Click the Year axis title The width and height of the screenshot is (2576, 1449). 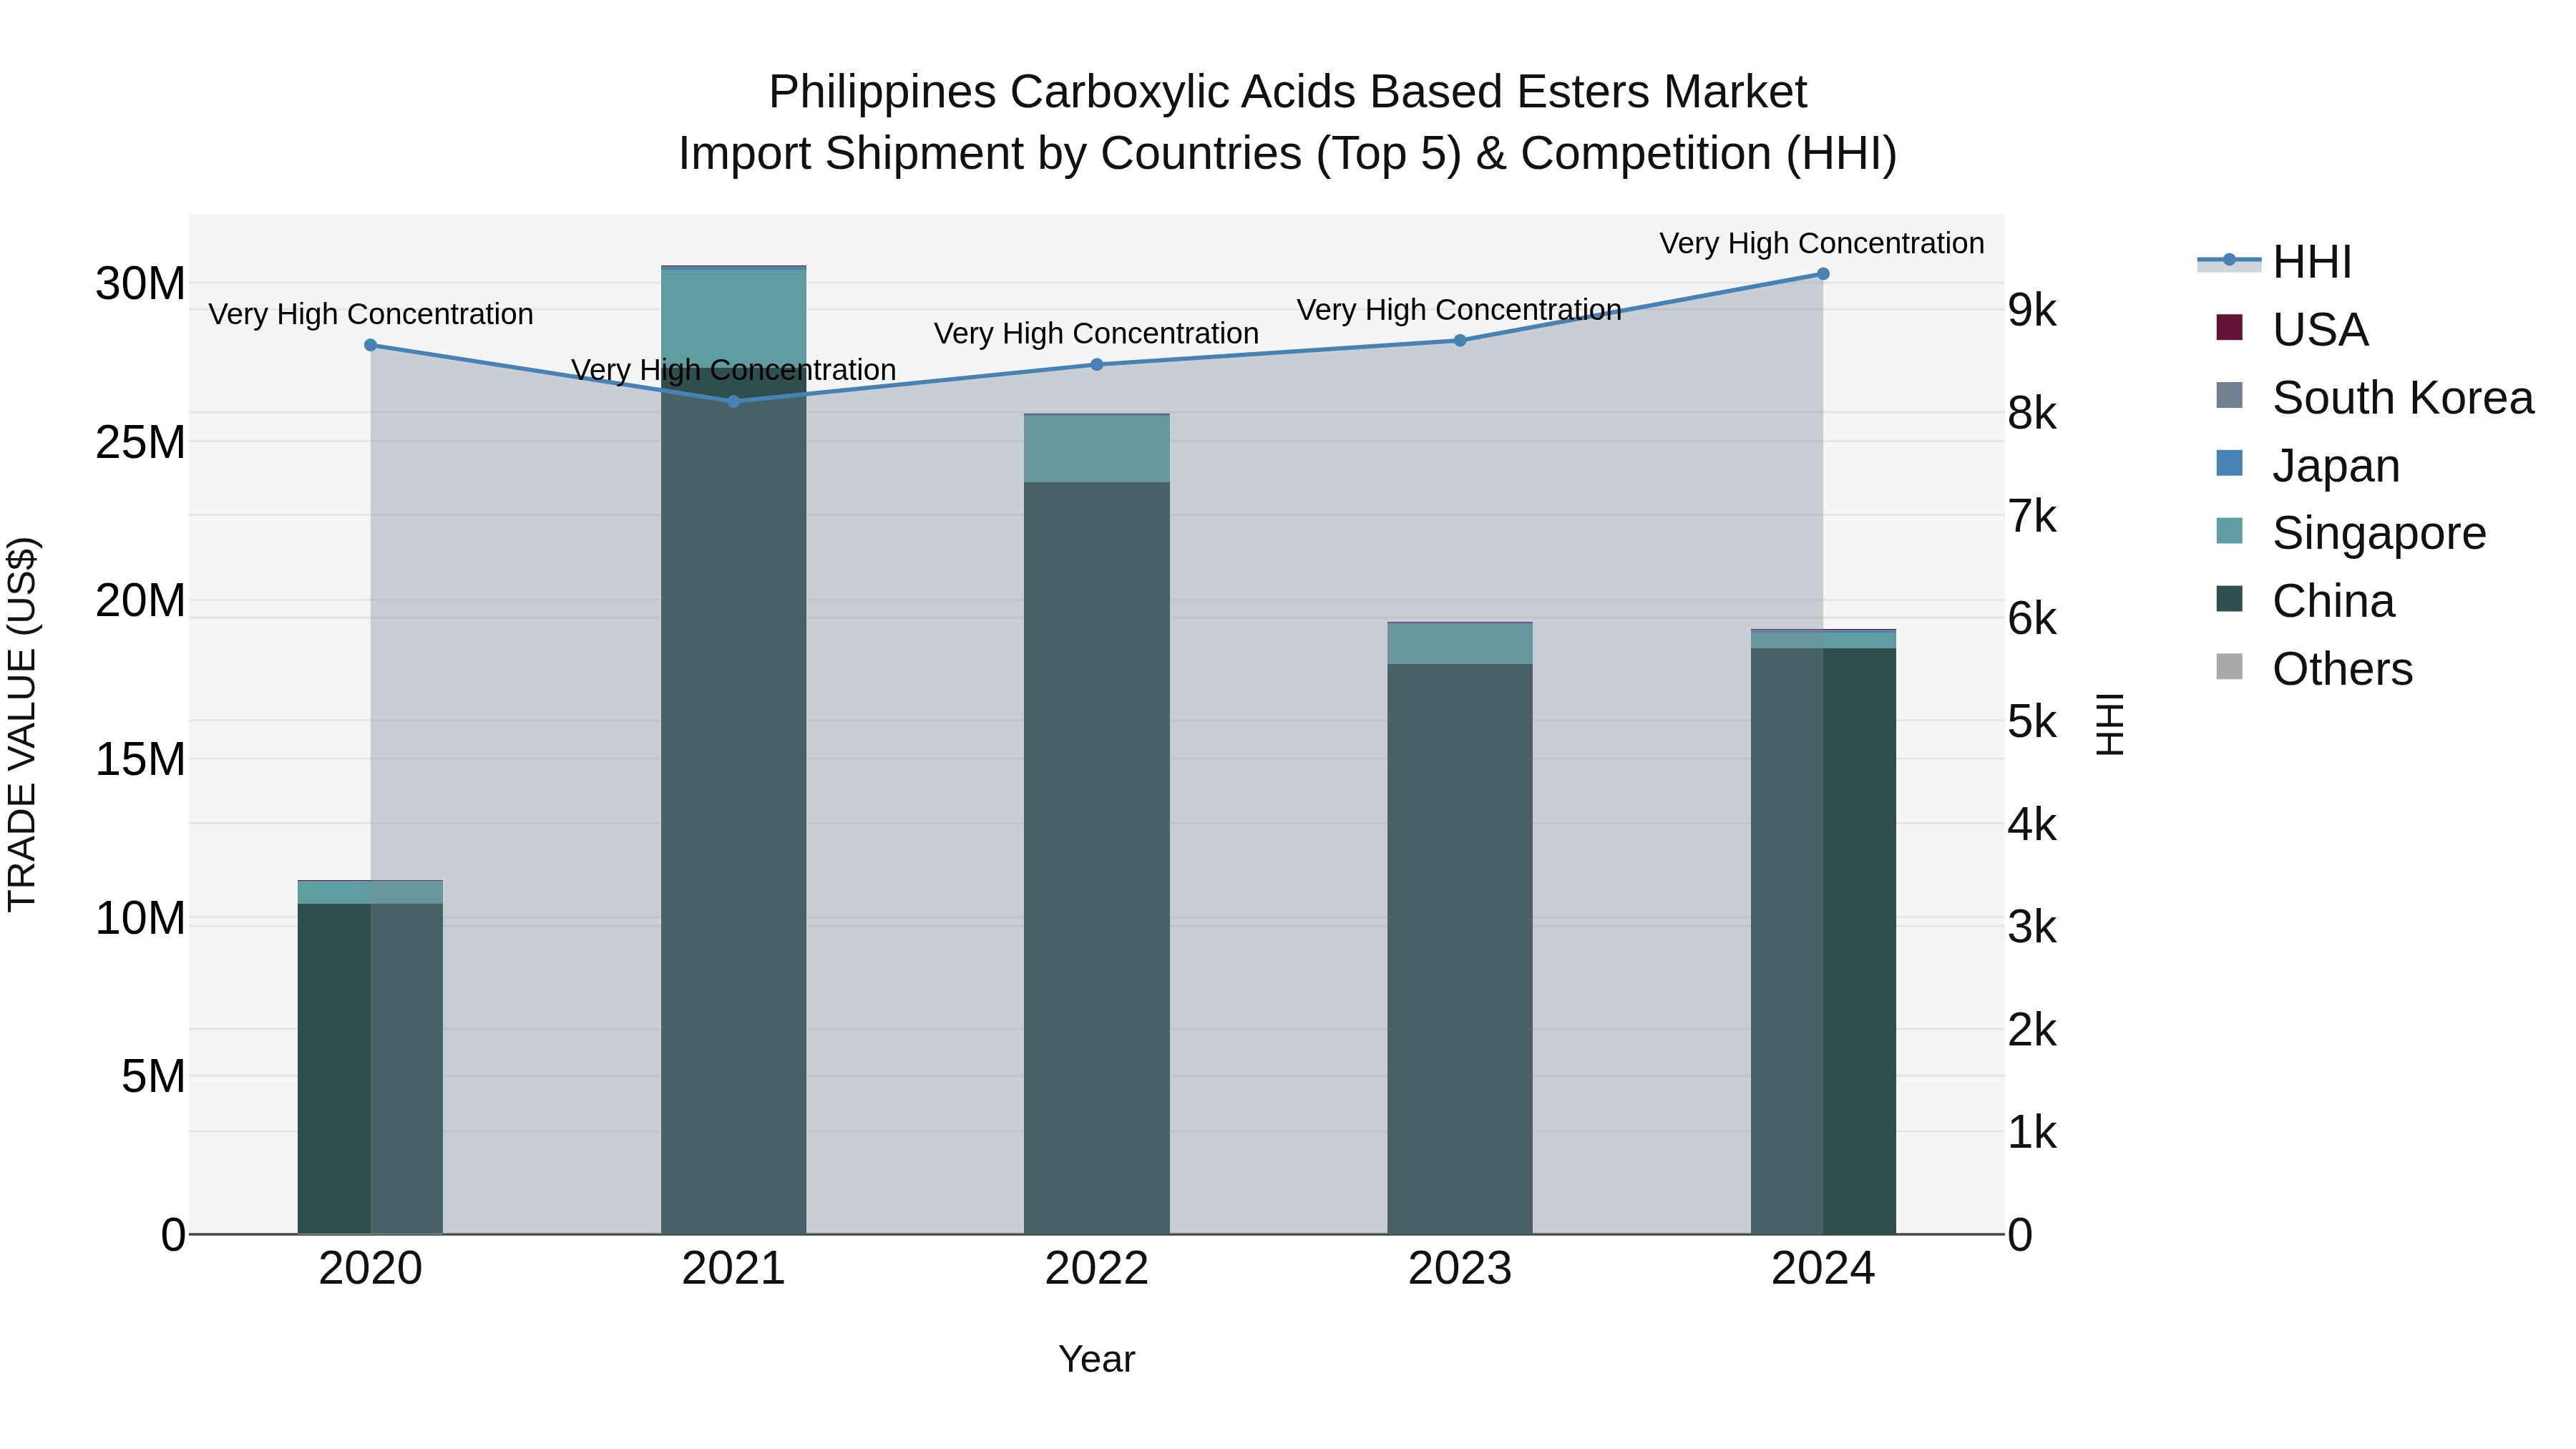point(1096,1360)
